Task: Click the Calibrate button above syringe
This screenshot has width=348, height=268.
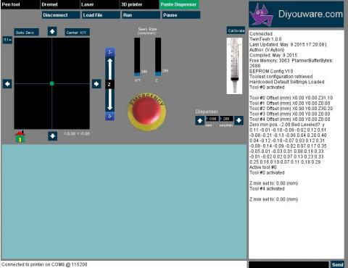Action: pyautogui.click(x=236, y=30)
